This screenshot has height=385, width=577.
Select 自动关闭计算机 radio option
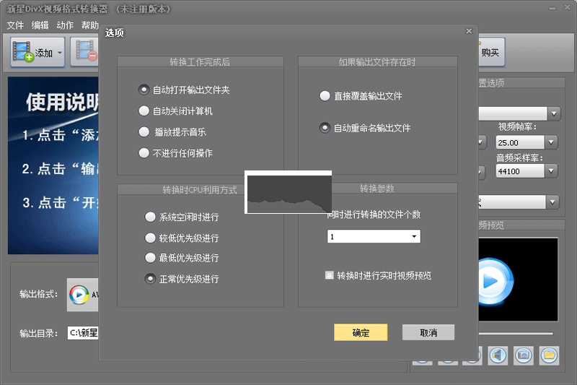(x=144, y=111)
